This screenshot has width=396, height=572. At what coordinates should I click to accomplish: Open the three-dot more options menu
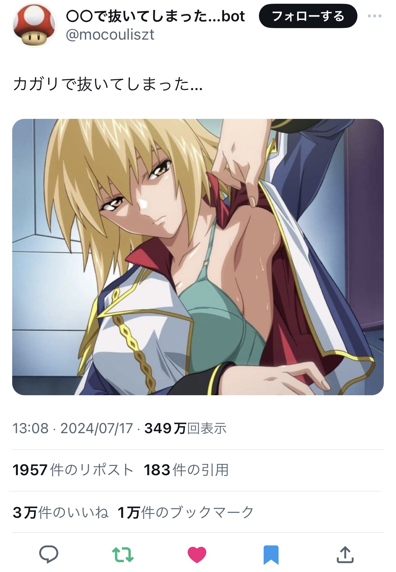tap(374, 16)
